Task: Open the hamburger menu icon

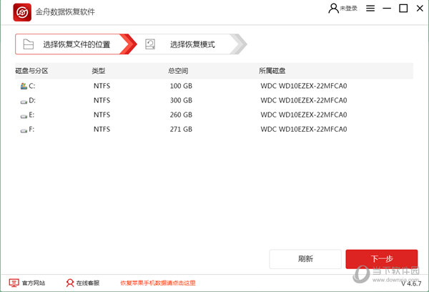Action: 370,9
